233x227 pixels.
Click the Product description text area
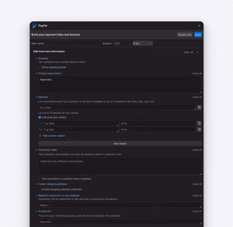click(x=120, y=85)
